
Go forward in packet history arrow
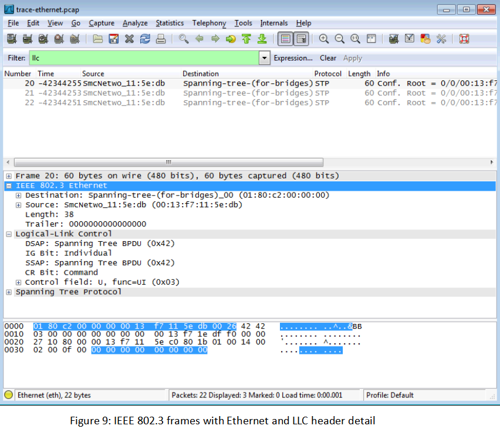click(x=215, y=39)
